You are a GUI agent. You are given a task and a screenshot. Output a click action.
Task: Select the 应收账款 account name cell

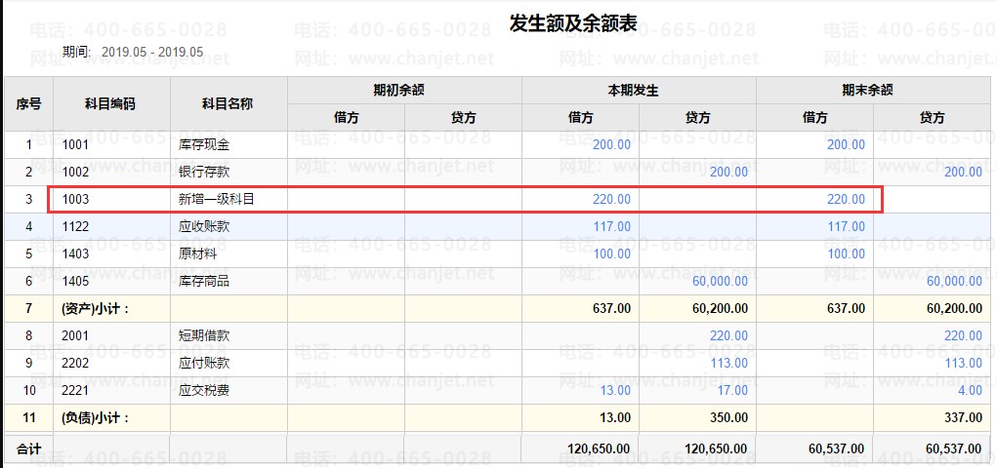tap(204, 226)
